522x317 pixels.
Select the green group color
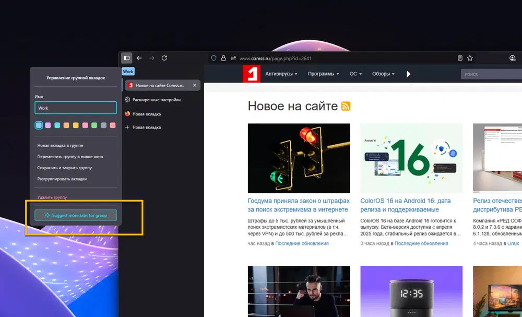(94, 125)
